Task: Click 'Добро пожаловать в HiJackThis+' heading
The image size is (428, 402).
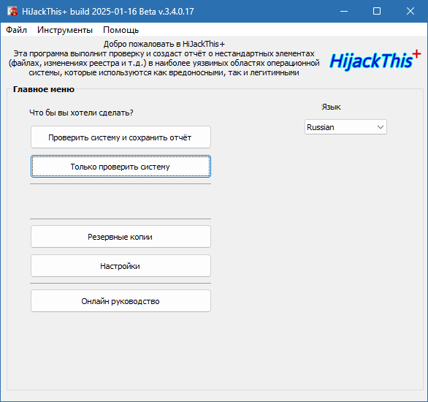Action: 164,44
